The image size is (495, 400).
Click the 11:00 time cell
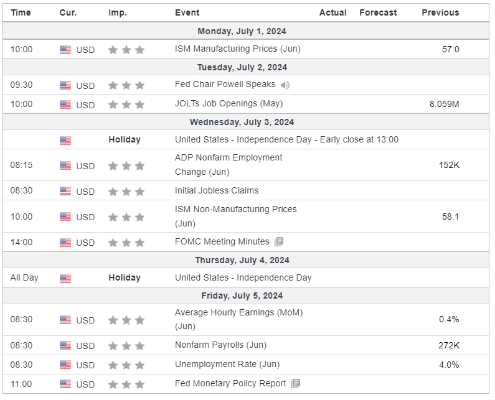click(x=21, y=384)
